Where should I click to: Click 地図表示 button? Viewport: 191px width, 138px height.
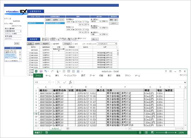click(46, 44)
